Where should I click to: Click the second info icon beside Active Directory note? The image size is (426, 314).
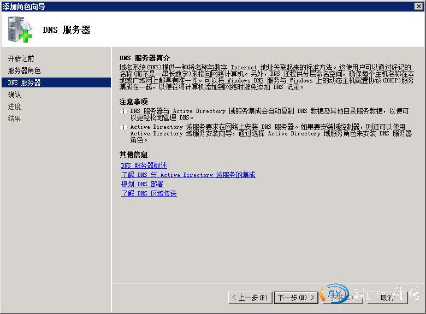click(x=123, y=127)
